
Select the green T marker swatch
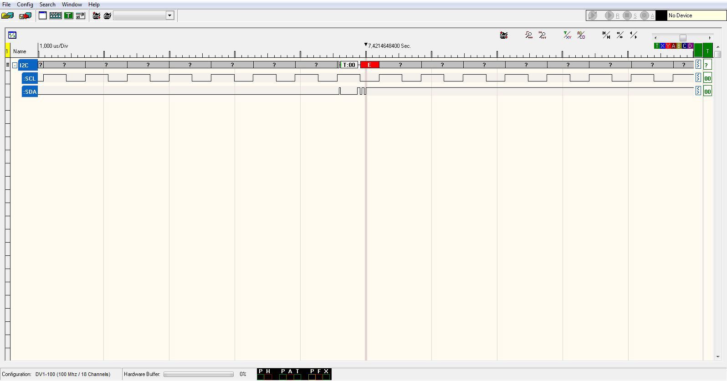tap(657, 46)
